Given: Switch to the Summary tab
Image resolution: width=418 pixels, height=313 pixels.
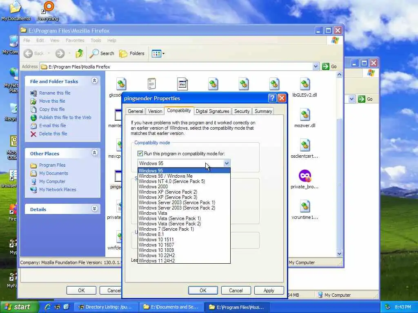Looking at the screenshot, I should click(263, 111).
